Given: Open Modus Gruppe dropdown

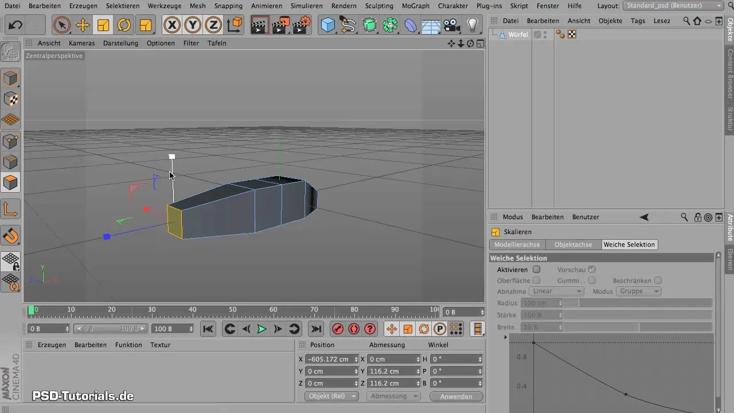Looking at the screenshot, I should tap(638, 291).
